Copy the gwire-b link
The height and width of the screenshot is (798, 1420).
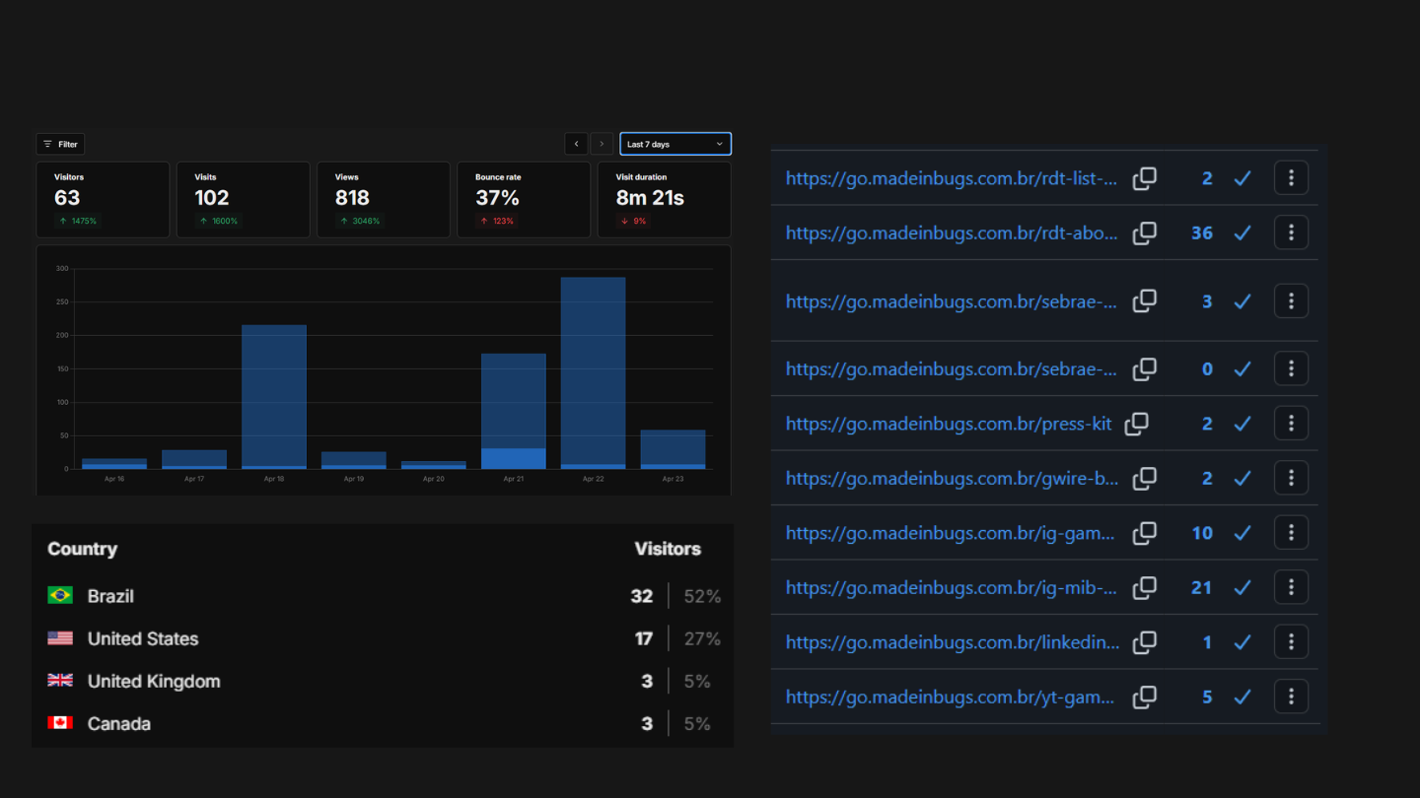click(1144, 479)
